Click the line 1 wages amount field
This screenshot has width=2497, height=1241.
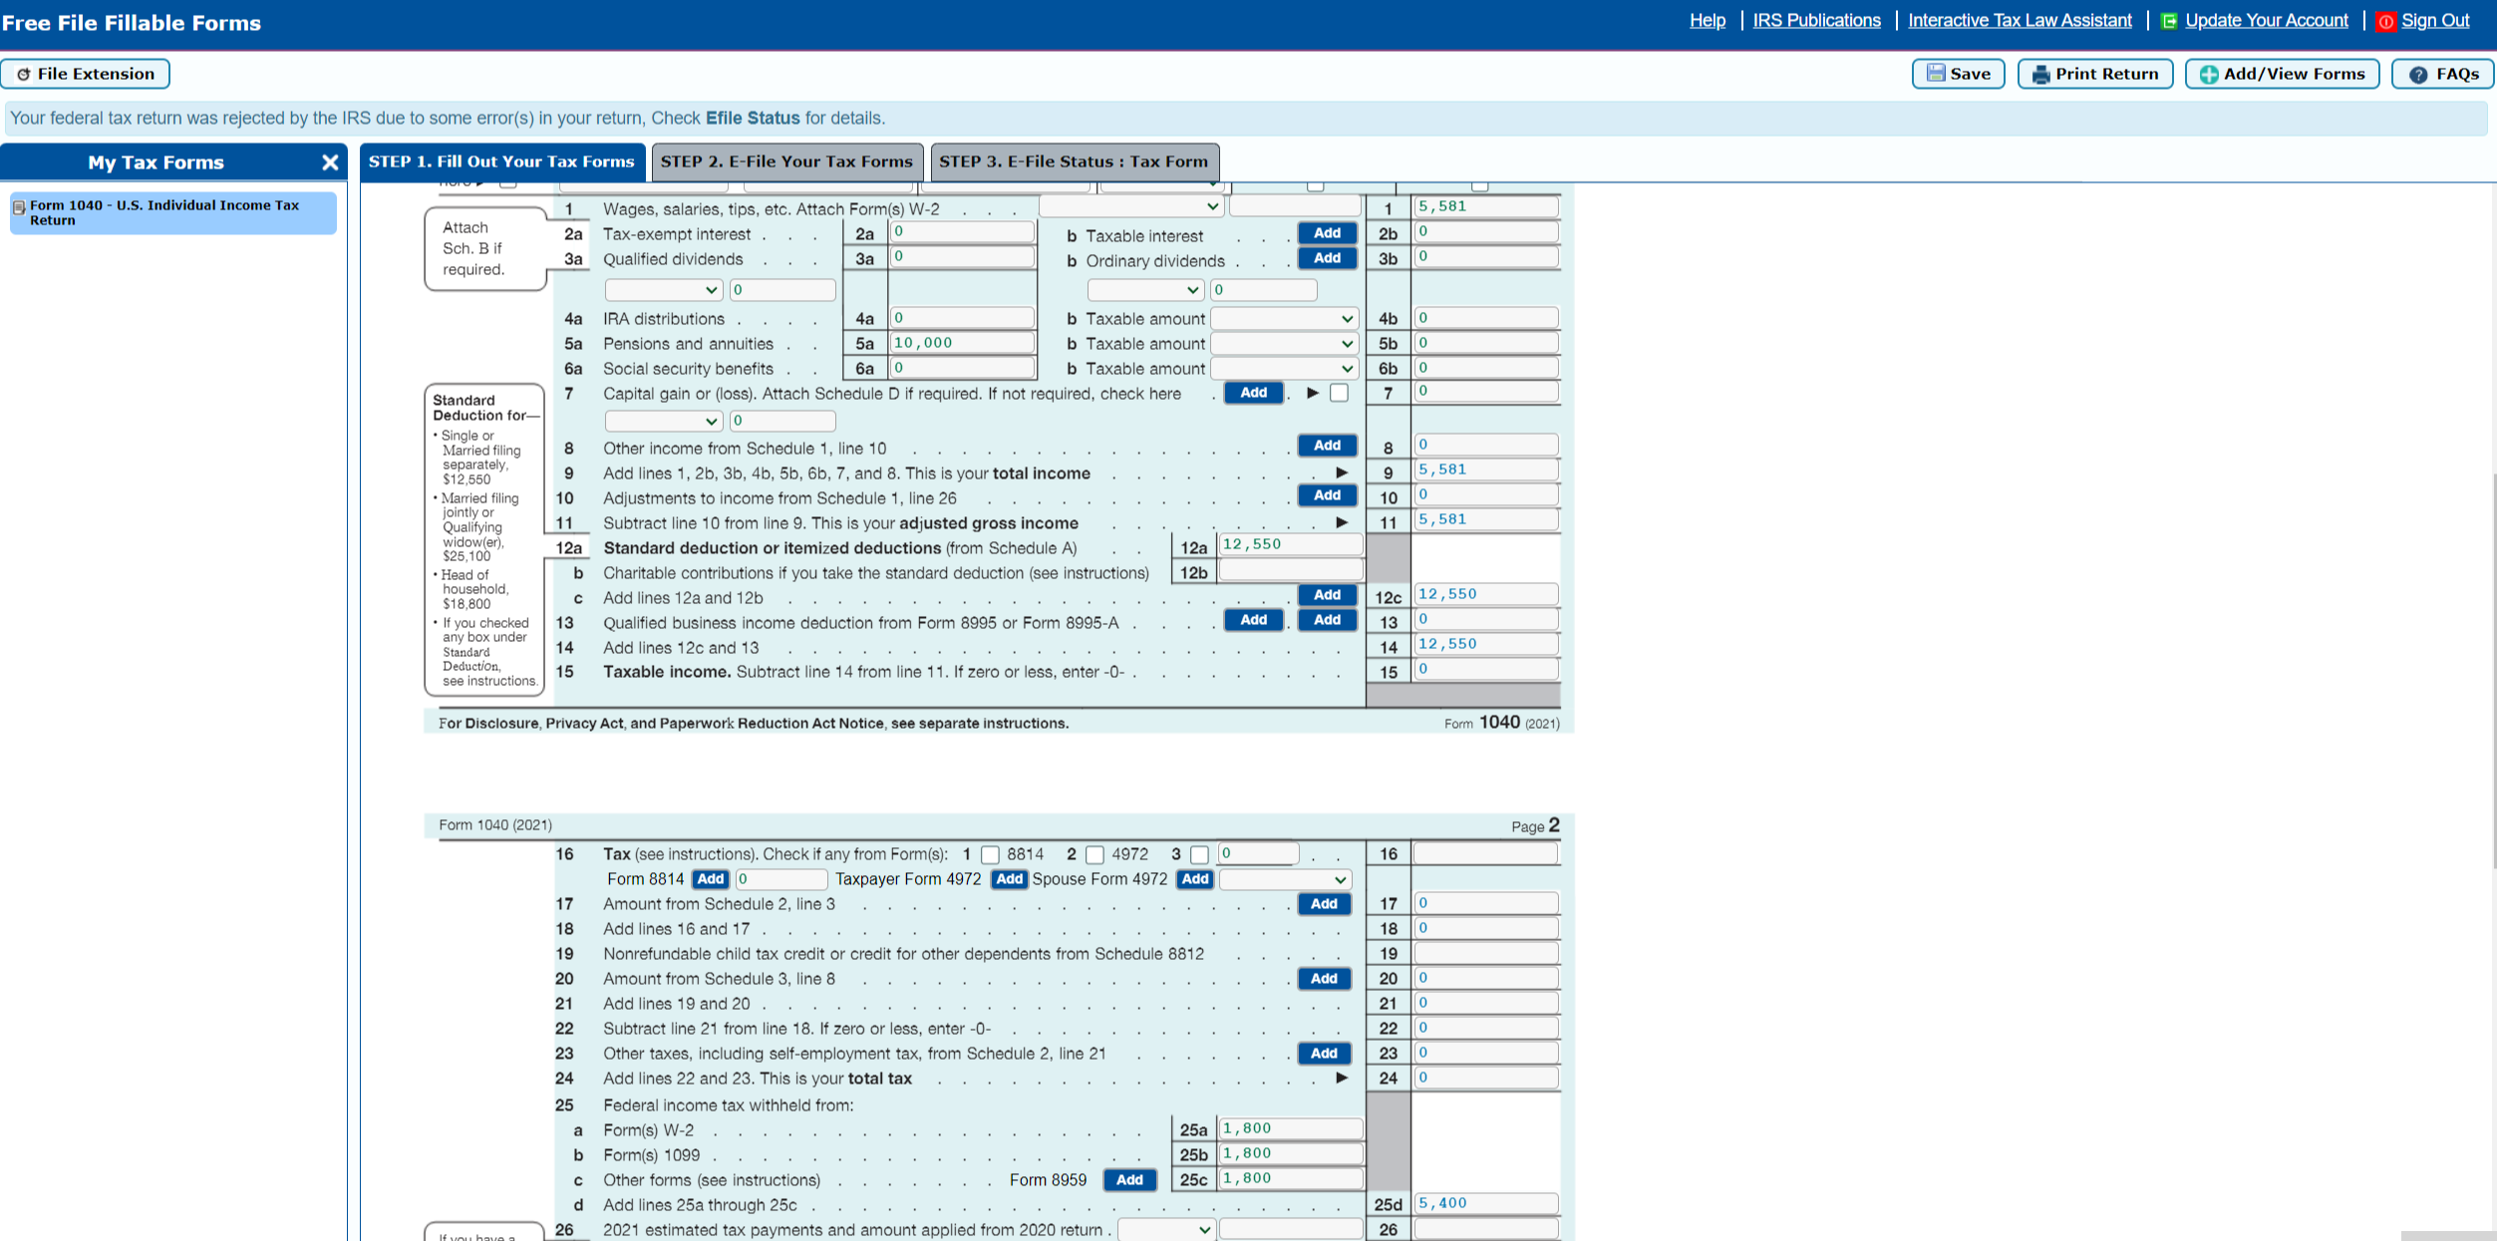[1486, 206]
